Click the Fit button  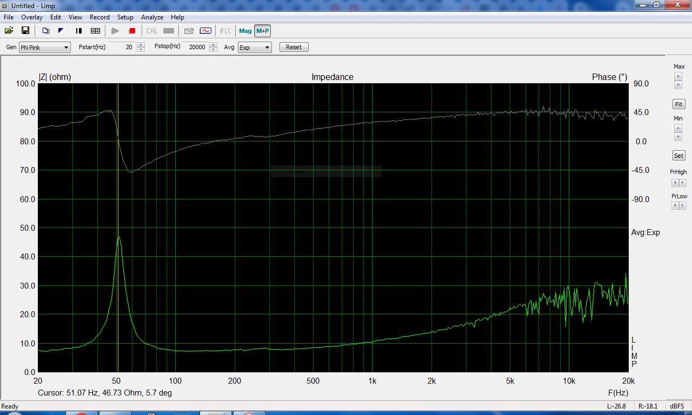678,104
